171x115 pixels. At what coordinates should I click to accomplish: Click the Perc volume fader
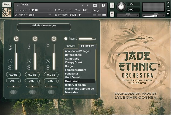click(35, 57)
